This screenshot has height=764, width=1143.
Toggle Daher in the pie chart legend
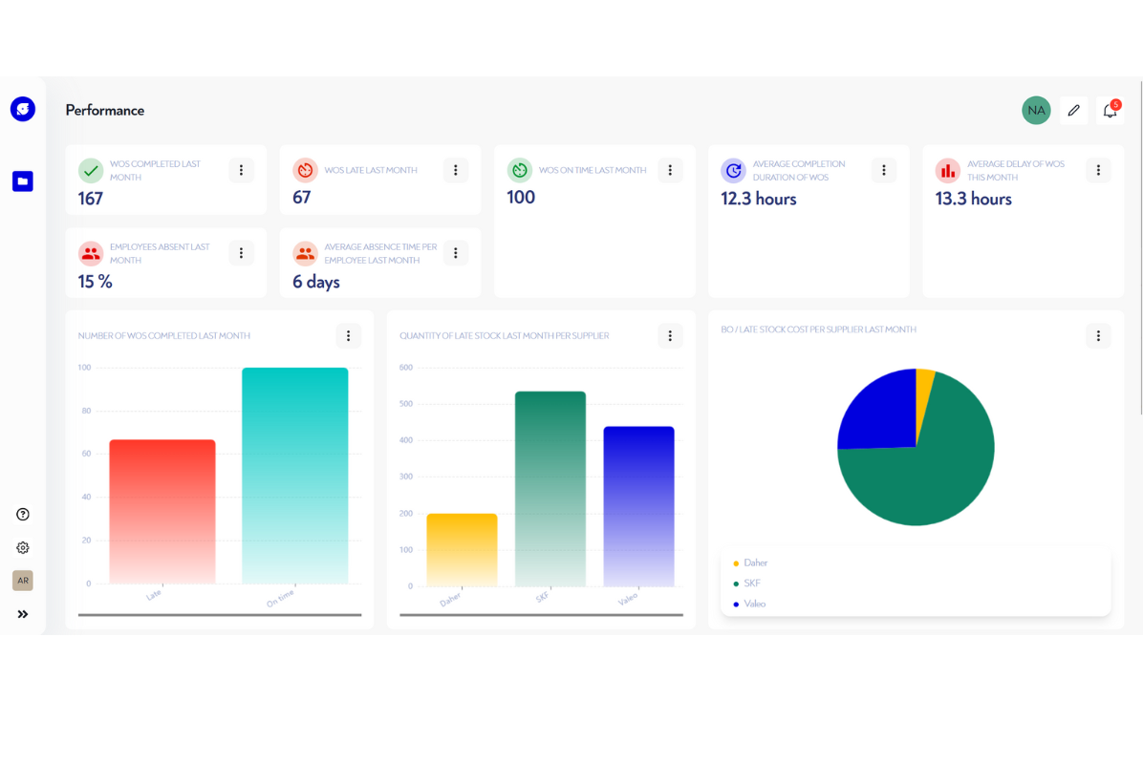coord(755,562)
